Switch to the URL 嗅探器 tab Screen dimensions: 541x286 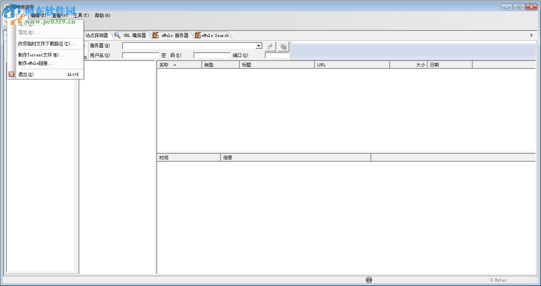131,35
